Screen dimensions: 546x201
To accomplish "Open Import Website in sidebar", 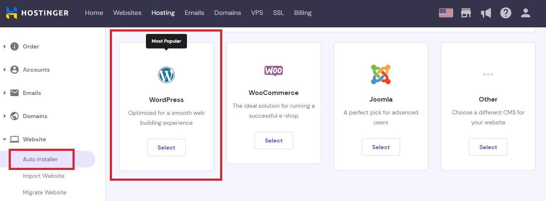I will pyautogui.click(x=44, y=176).
